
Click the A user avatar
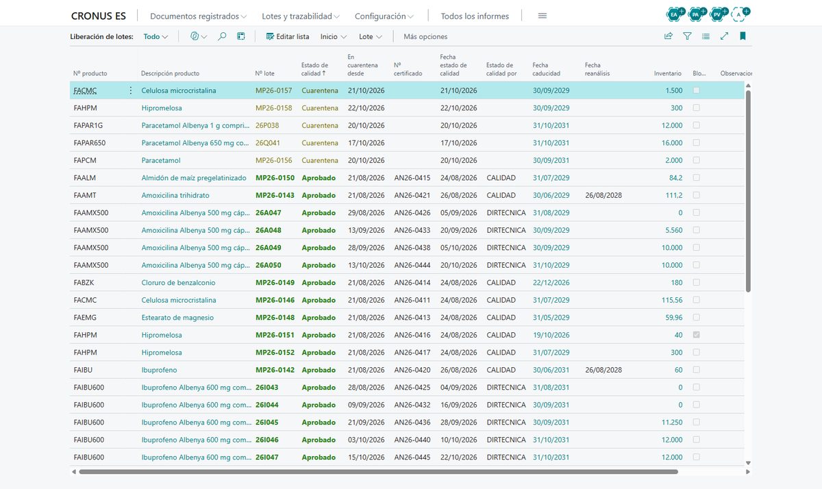click(x=740, y=14)
